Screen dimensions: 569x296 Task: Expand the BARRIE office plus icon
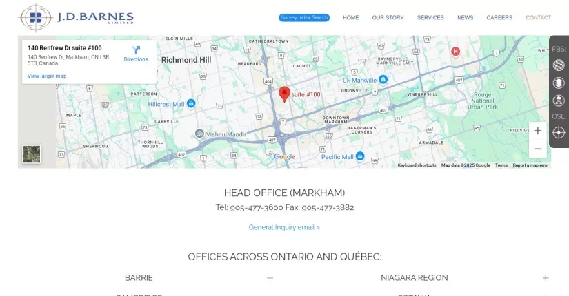pyautogui.click(x=270, y=278)
